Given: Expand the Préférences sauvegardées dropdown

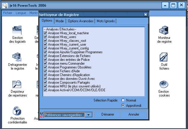Looking at the screenshot, I should [88, 115].
